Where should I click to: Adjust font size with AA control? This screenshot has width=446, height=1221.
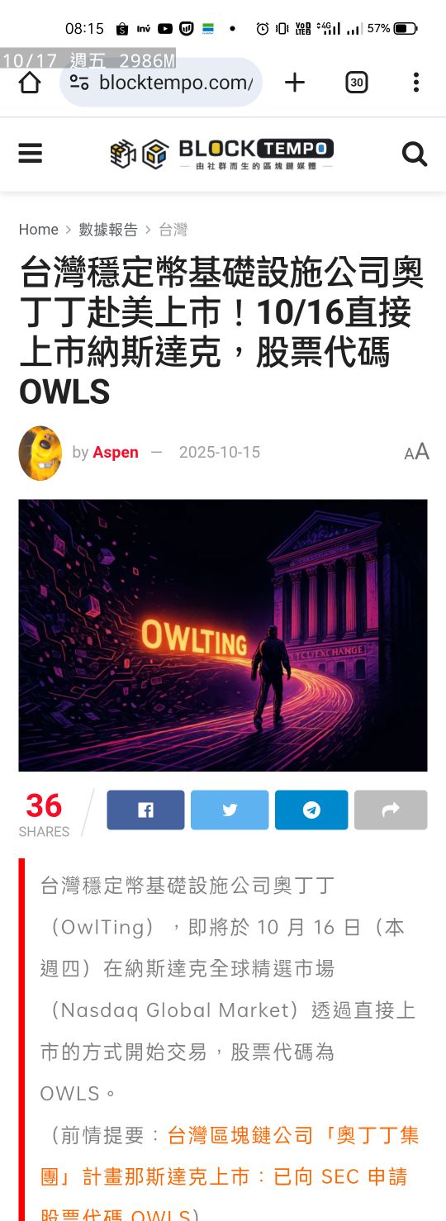pyautogui.click(x=417, y=452)
